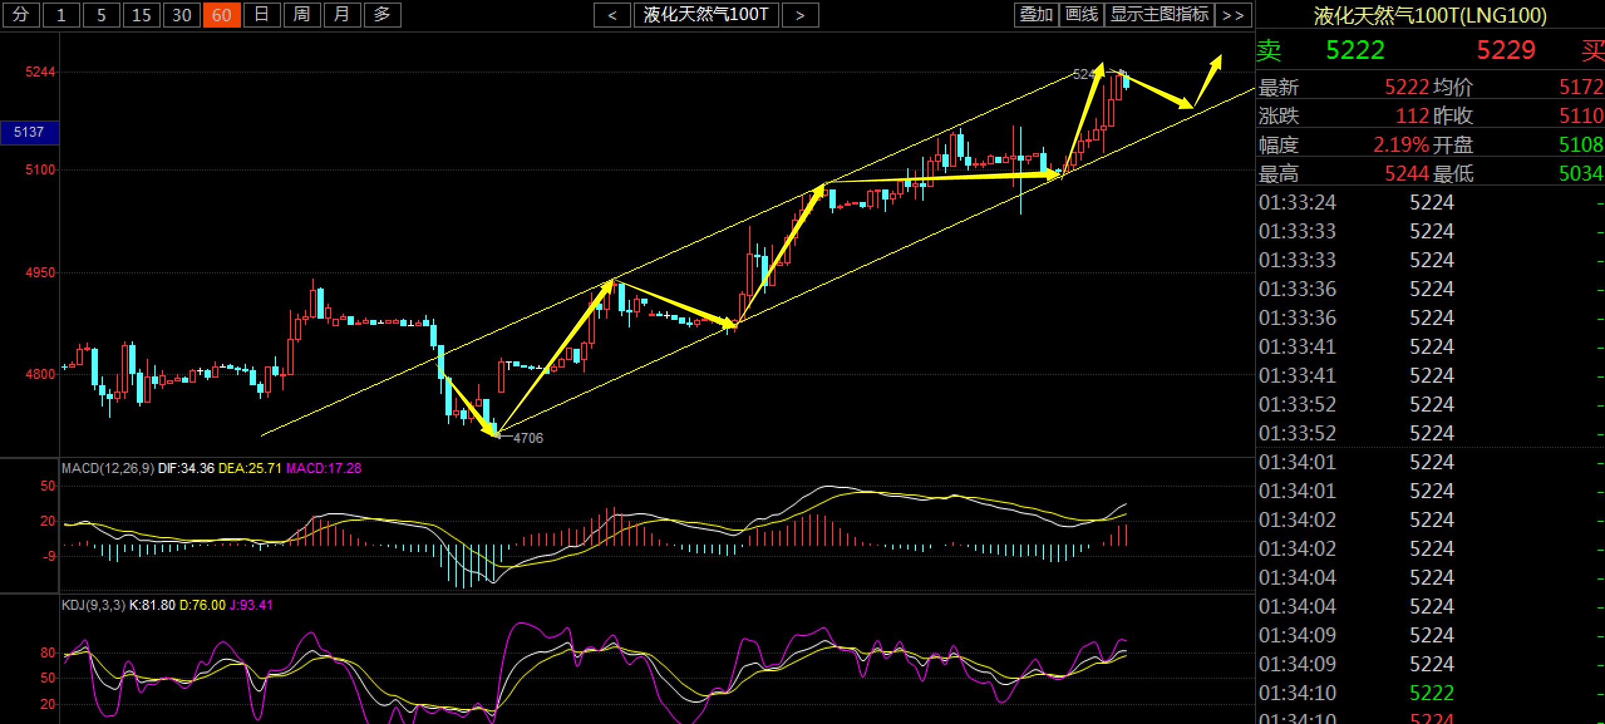The width and height of the screenshot is (1605, 724).
Task: Expand more toolbar options with the double-arrow button
Action: (1233, 15)
